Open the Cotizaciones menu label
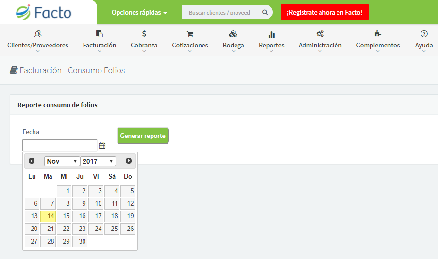The width and height of the screenshot is (438, 259). click(x=190, y=45)
